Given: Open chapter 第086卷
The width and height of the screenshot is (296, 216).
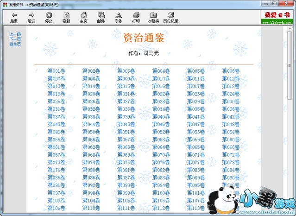Looking at the screenshot, I should coord(91,178).
